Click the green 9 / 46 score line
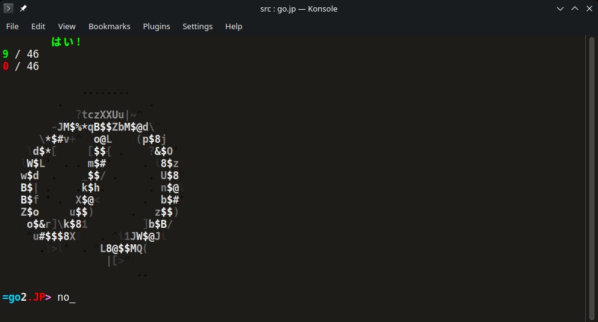598x322 pixels. [x=21, y=54]
